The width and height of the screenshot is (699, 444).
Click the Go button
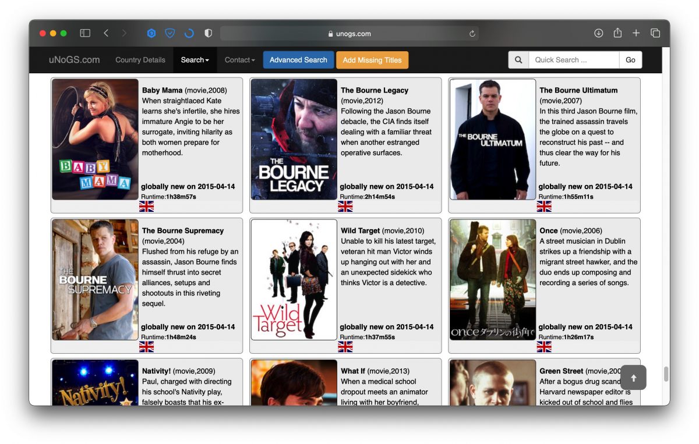pyautogui.click(x=630, y=60)
